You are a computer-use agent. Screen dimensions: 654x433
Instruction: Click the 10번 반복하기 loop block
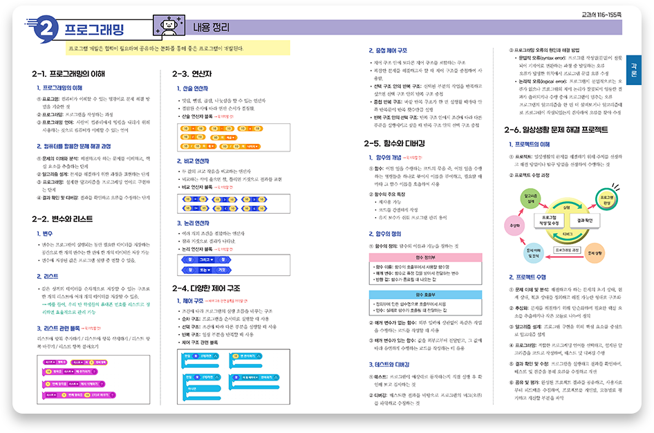point(247,361)
